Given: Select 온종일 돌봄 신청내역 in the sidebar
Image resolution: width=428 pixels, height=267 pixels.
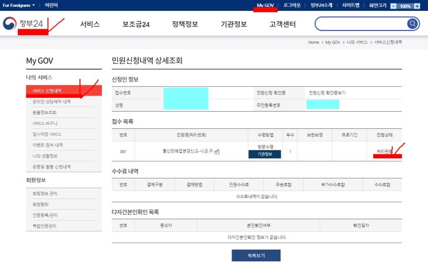Looking at the screenshot, I should pos(52,167).
